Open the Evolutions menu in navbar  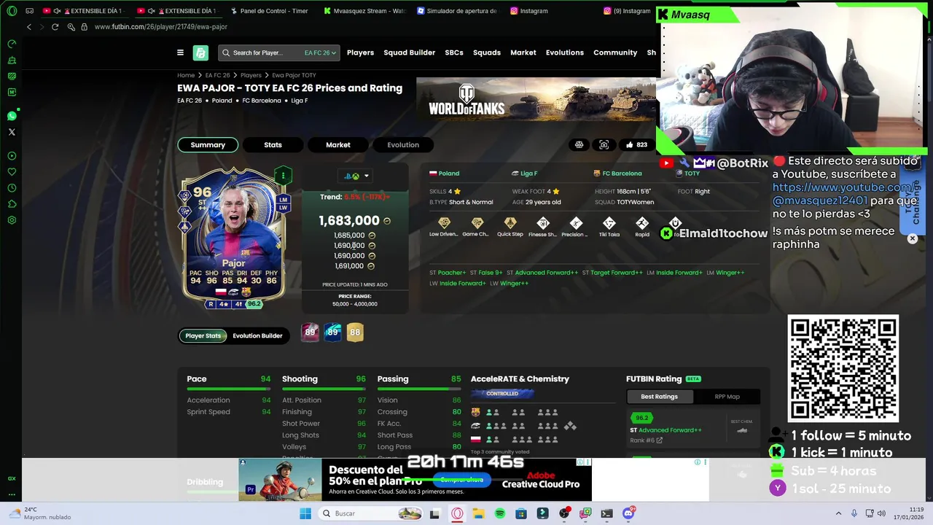(x=565, y=52)
